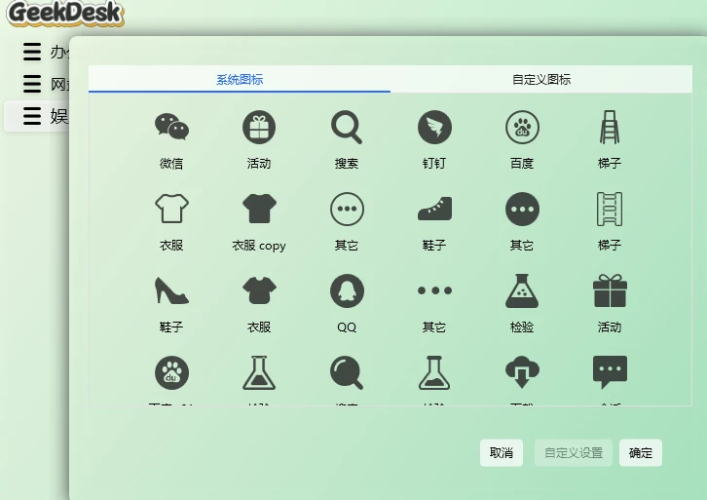Screen dimensions: 707x500
Task: Select the 微信 WeChat icon
Action: coord(171,127)
